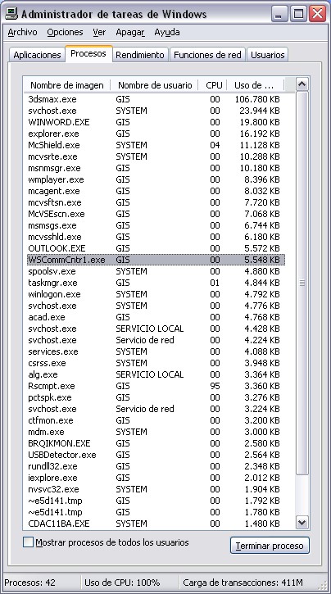The image size is (331, 594).
Task: Select the BRQIKMON.EXE process
Action: [156, 443]
